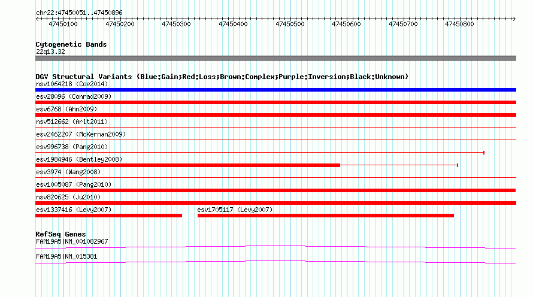Click the RefSeq Genes track title
The width and height of the screenshot is (533, 297).
click(x=60, y=234)
